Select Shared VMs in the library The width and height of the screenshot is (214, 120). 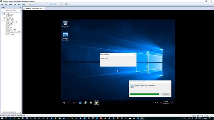[x=9, y=18]
